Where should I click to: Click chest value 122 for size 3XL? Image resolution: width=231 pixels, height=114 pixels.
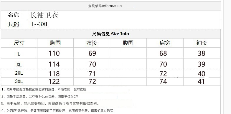pyautogui.click(x=54, y=81)
